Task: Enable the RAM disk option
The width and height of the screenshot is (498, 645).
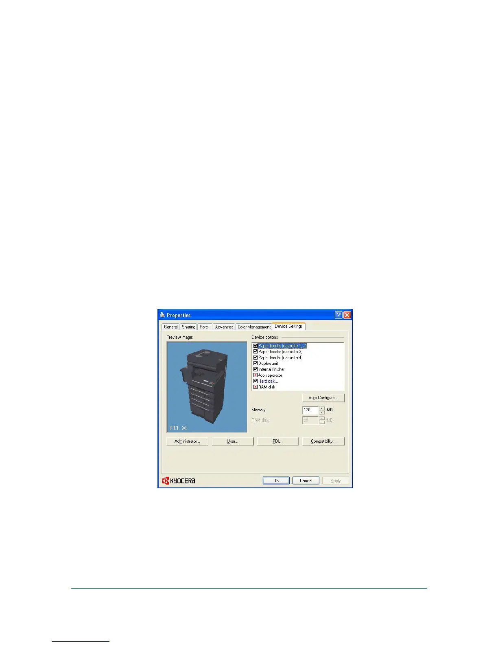Action: pyautogui.click(x=256, y=387)
